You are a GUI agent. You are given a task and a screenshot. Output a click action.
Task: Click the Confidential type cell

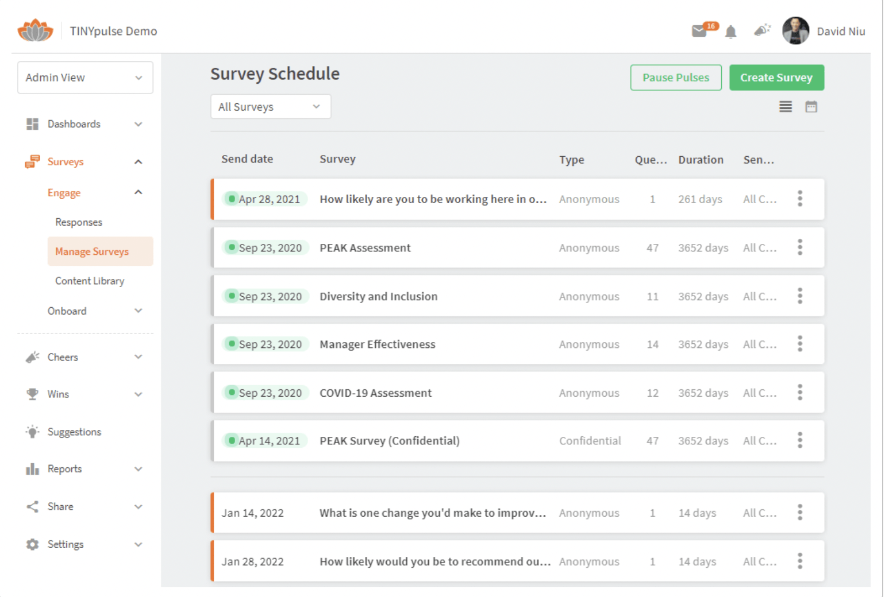(x=590, y=441)
